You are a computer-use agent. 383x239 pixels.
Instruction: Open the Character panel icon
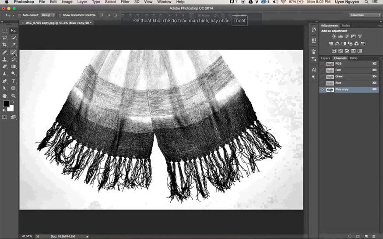tap(314, 70)
